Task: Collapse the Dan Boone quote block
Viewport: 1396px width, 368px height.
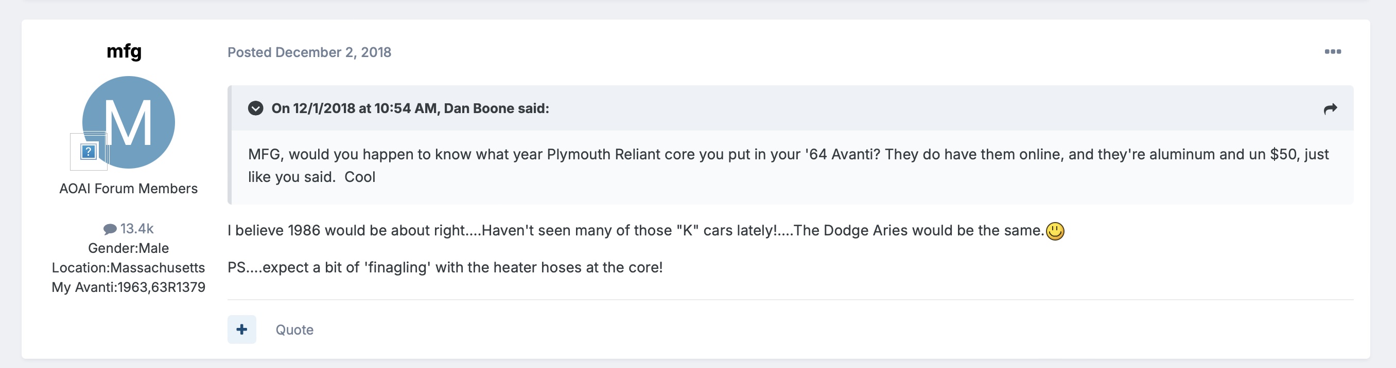Action: pyautogui.click(x=255, y=108)
